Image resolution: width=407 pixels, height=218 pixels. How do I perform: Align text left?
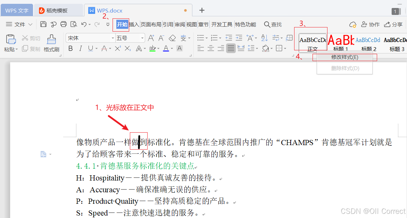pyautogui.click(x=200, y=48)
